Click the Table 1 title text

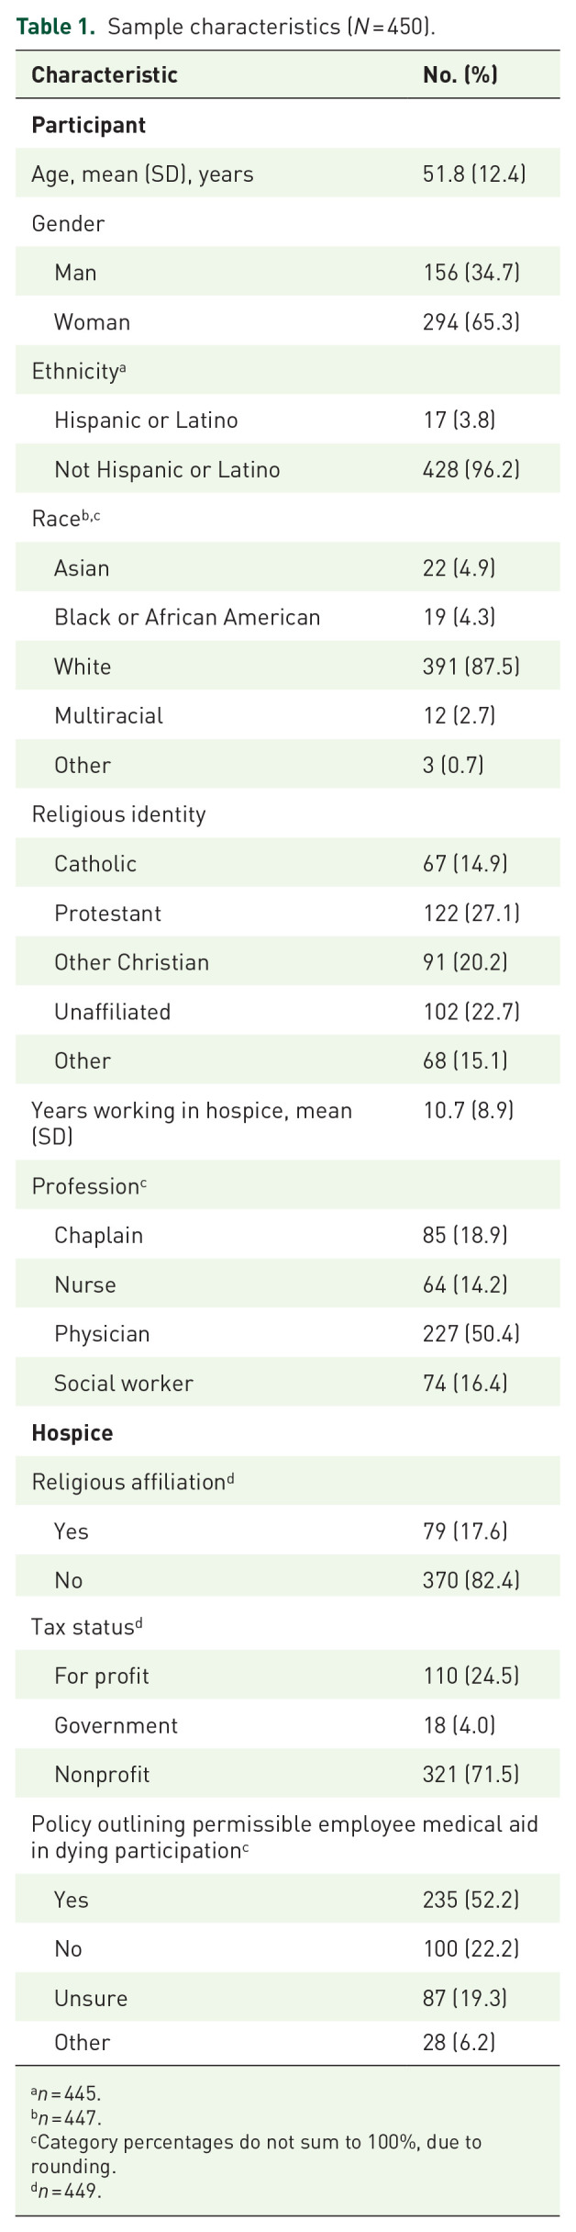(x=226, y=26)
